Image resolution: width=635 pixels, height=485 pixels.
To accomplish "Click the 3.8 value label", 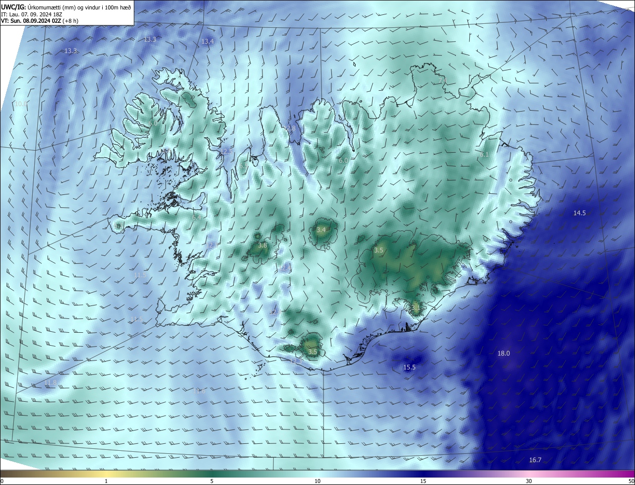I will click(263, 245).
